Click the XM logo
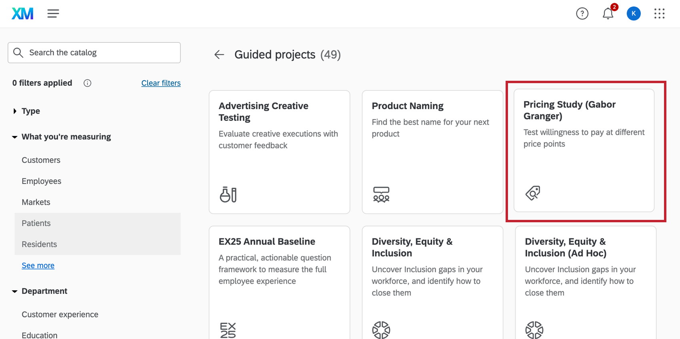Viewport: 680px width, 339px height. (22, 14)
